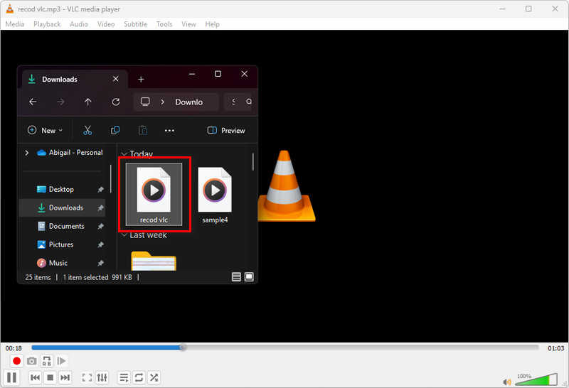Click the elapsed time 00:18 label
The width and height of the screenshot is (569, 388).
14,348
